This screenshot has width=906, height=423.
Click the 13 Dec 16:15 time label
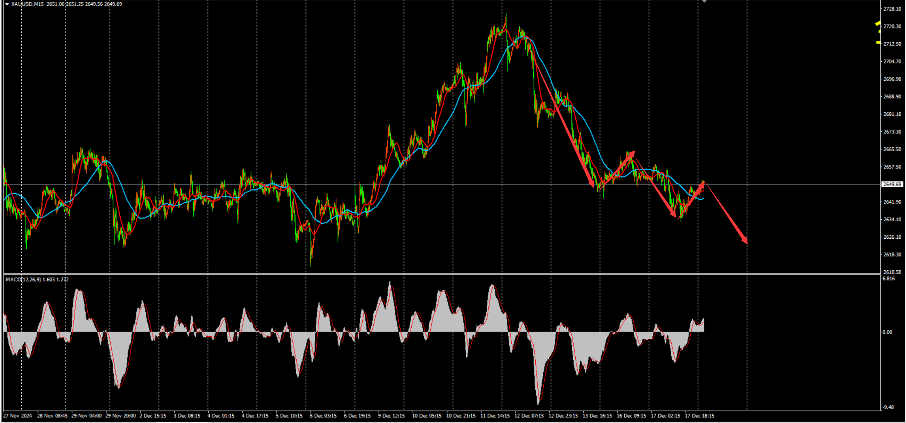597,416
